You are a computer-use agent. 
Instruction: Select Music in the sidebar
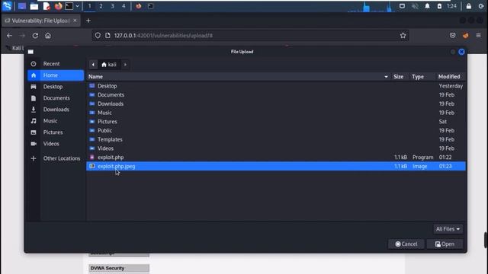tap(56, 121)
